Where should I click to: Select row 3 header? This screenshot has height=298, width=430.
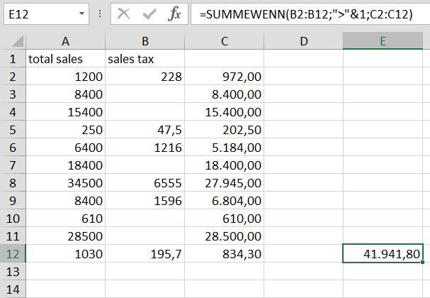13,94
